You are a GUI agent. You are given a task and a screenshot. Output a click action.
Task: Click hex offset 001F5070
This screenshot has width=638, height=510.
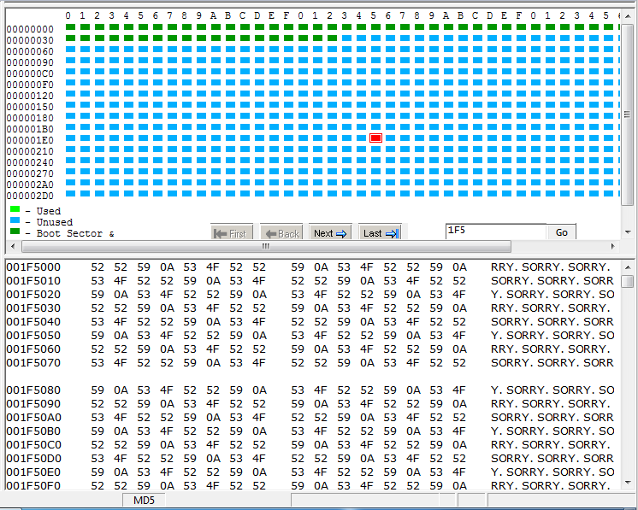pyautogui.click(x=33, y=363)
